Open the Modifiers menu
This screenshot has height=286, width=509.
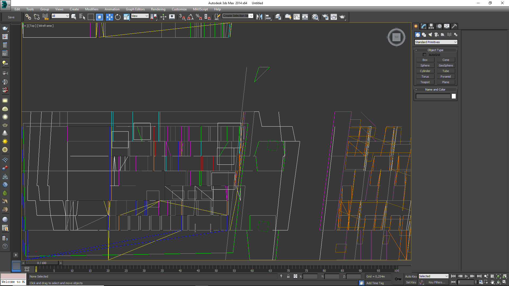click(91, 9)
